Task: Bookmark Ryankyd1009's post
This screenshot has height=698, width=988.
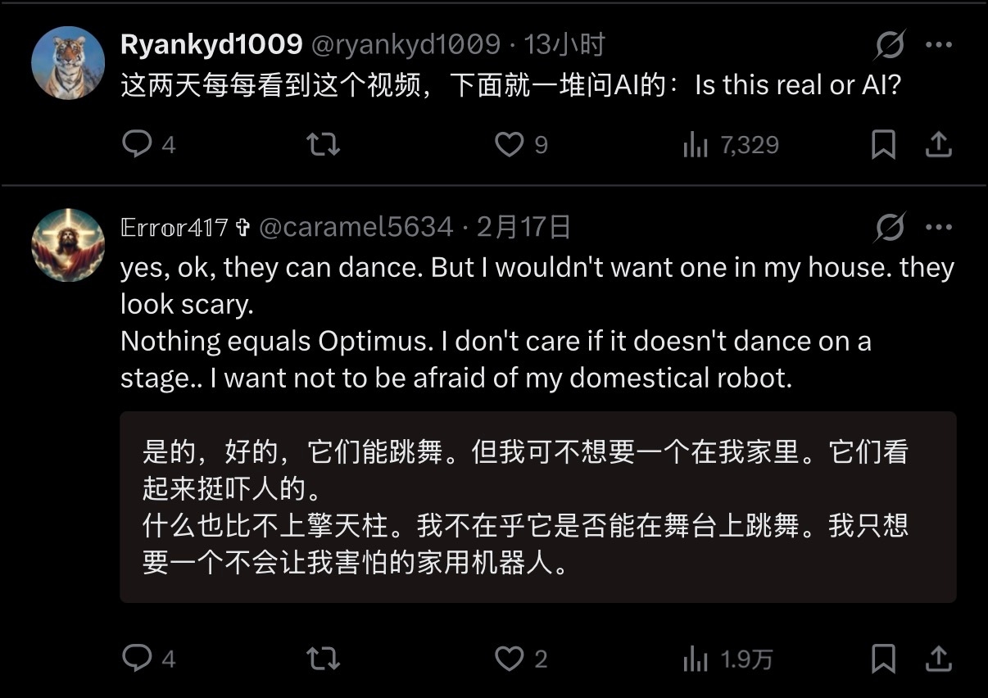Action: pos(883,145)
